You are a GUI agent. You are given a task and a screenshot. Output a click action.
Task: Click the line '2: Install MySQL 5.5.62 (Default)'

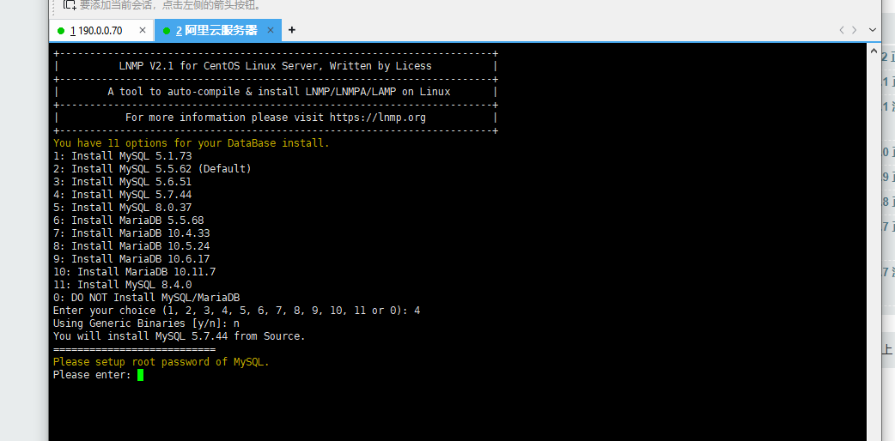point(152,169)
